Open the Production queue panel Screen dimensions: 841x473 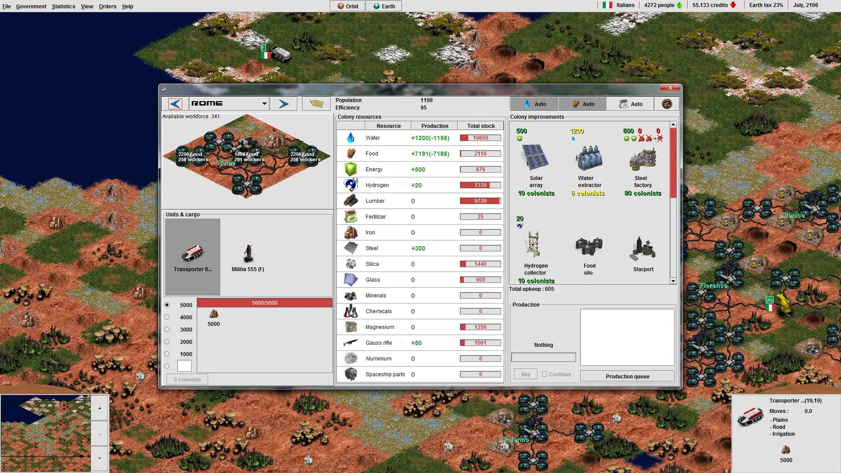[627, 376]
